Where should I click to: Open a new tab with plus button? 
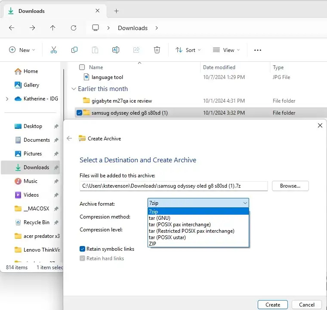pos(116,11)
